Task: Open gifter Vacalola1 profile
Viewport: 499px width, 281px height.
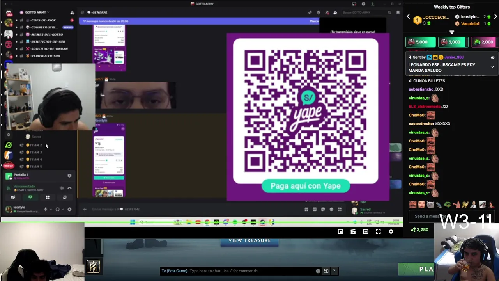Action: [x=470, y=24]
